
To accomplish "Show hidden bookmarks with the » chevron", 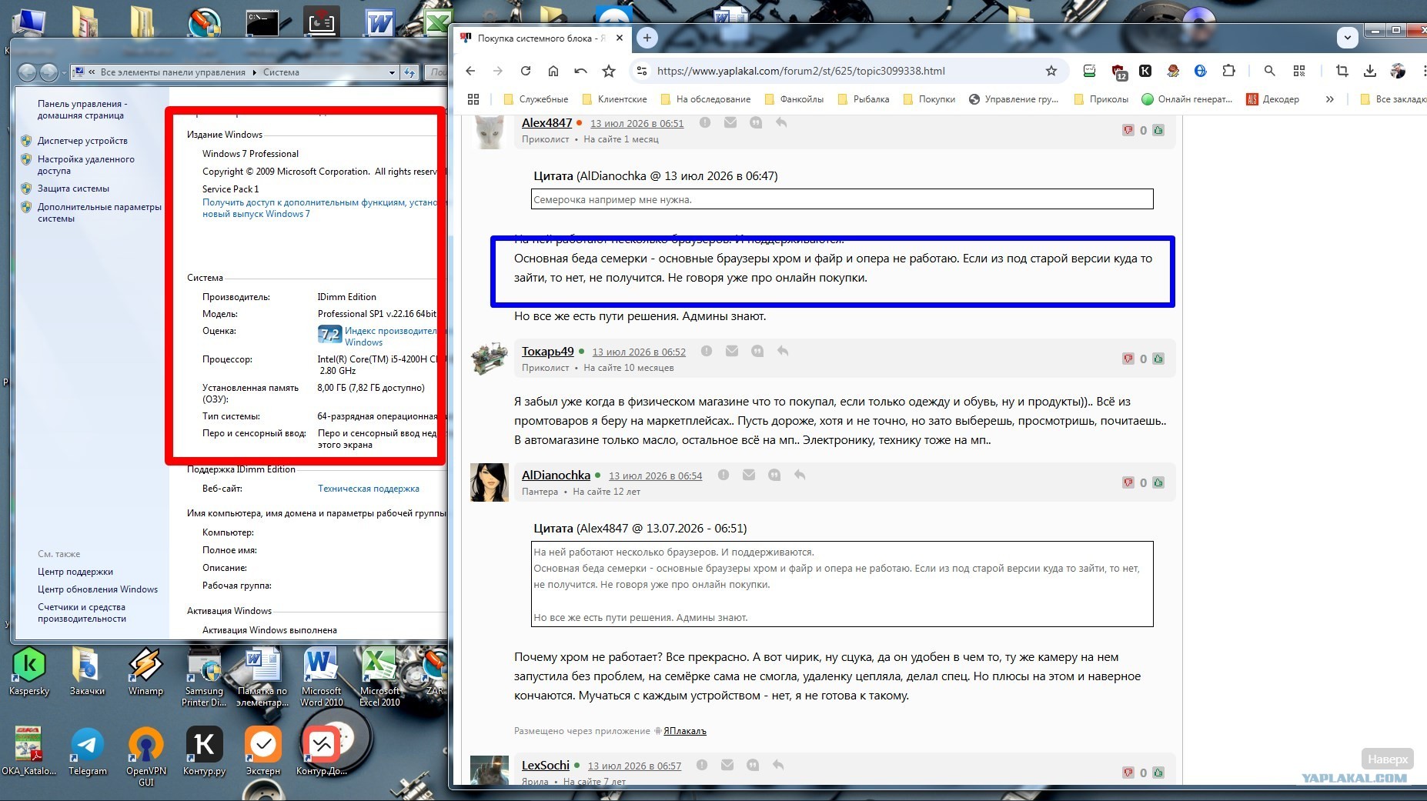I will tap(1329, 99).
